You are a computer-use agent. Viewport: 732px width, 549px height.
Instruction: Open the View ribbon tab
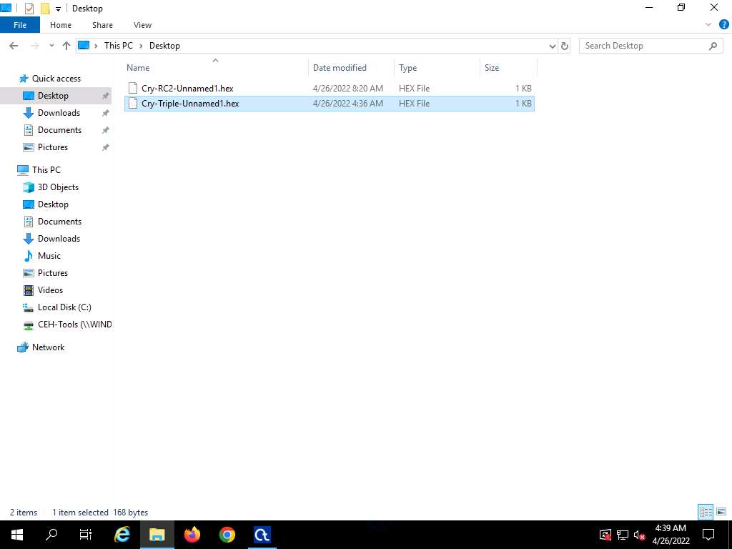(142, 25)
